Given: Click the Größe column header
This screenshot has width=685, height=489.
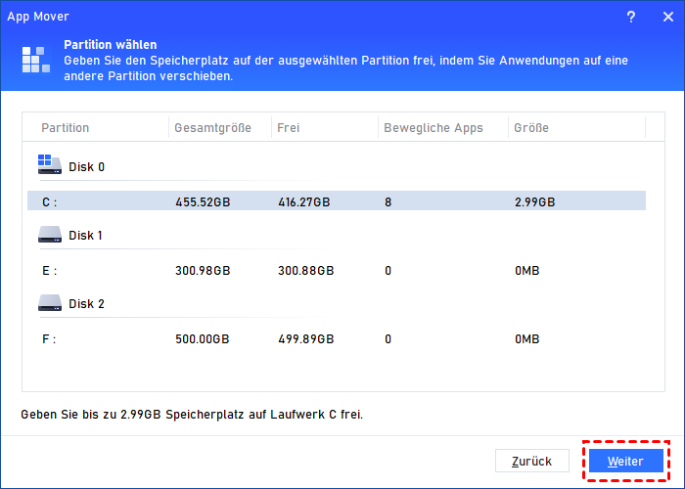Looking at the screenshot, I should (532, 128).
